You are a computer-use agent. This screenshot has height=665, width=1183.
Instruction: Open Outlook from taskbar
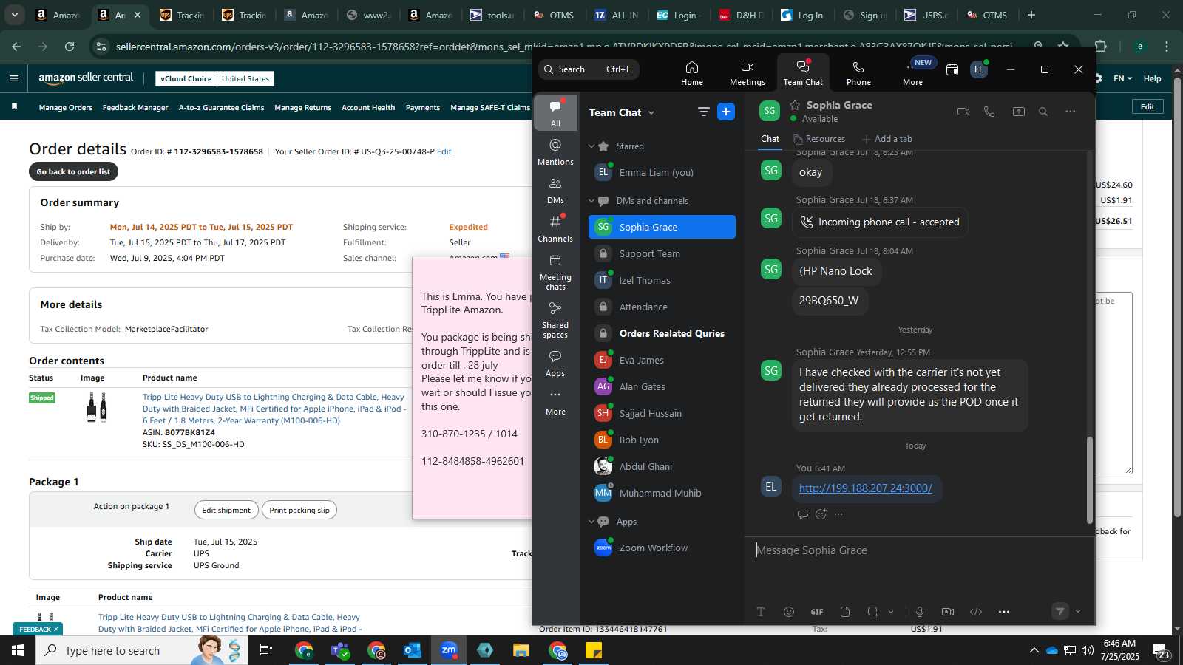pyautogui.click(x=412, y=650)
